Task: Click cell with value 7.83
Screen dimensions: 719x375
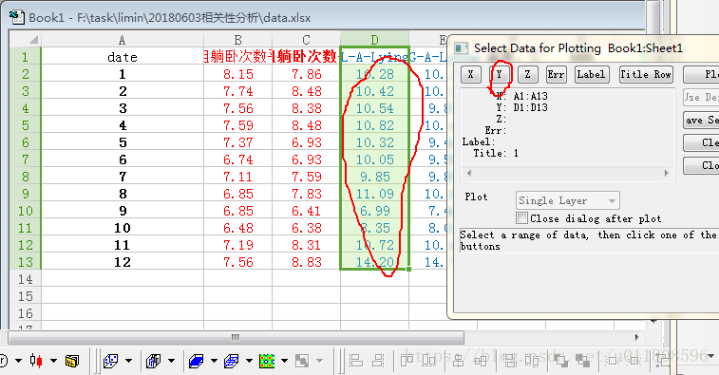Action: 306,194
